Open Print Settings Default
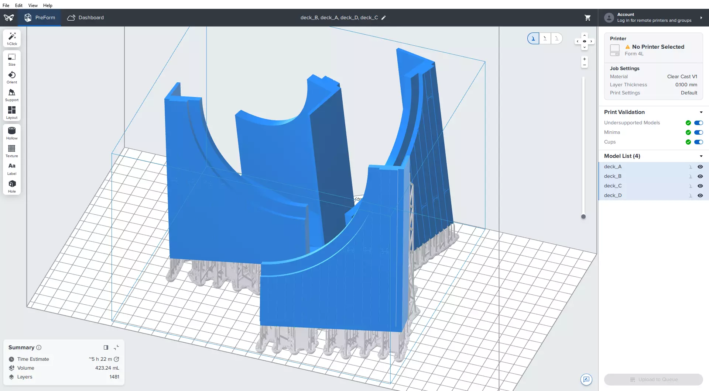 coord(689,93)
